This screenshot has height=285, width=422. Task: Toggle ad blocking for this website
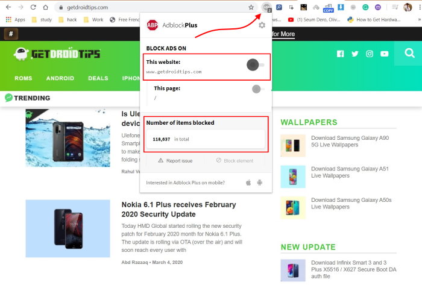(x=256, y=65)
